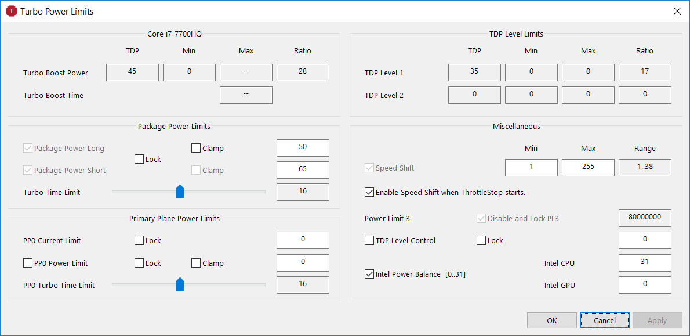This screenshot has height=336, width=690.
Task: Click the TDP Level 1 Min value
Action: [531, 73]
